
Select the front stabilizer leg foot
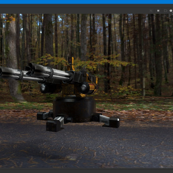tap(53, 126)
